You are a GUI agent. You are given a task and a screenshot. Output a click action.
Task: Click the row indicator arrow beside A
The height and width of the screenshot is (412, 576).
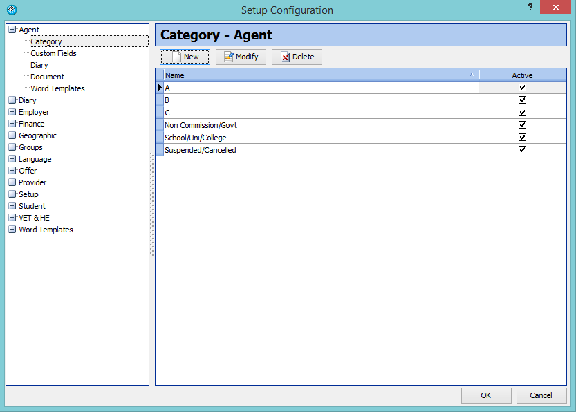160,88
